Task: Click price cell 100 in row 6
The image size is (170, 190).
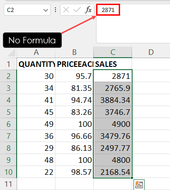Action: (x=74, y=124)
